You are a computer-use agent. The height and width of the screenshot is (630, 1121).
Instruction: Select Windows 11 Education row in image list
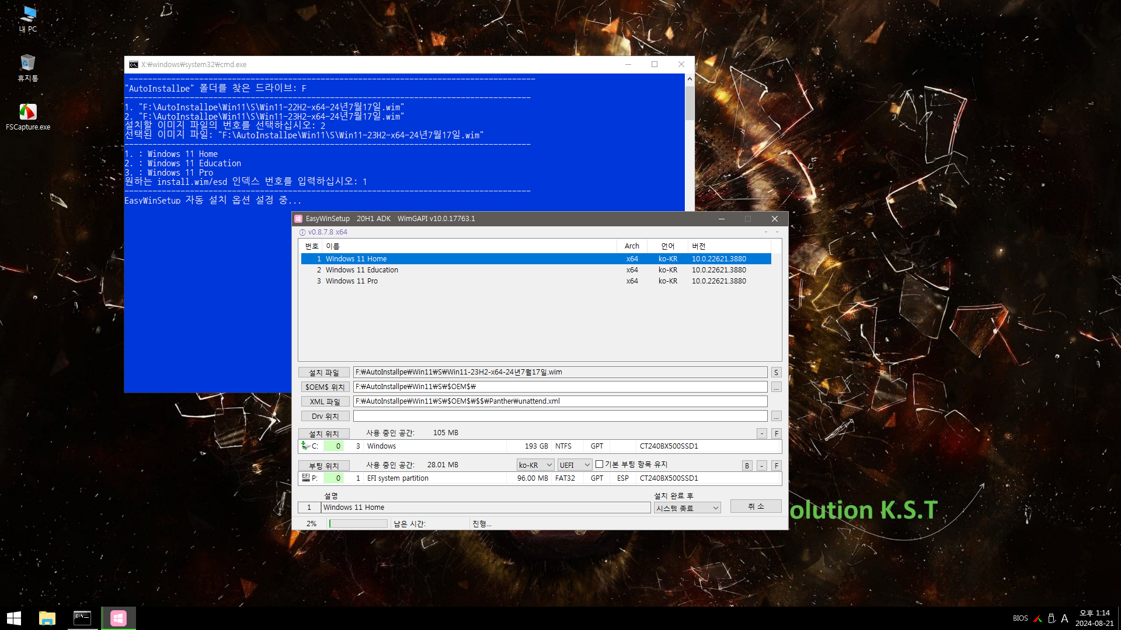tap(536, 270)
